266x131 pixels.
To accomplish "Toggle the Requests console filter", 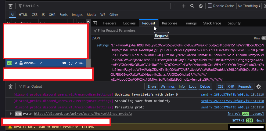I will [245, 87].
